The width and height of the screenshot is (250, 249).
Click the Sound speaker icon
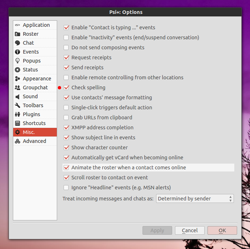[x=17, y=96]
